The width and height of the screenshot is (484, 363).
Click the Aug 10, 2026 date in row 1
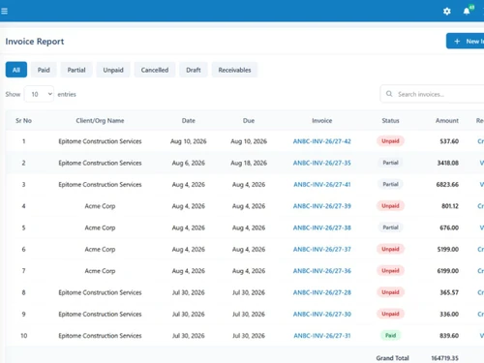189,141
